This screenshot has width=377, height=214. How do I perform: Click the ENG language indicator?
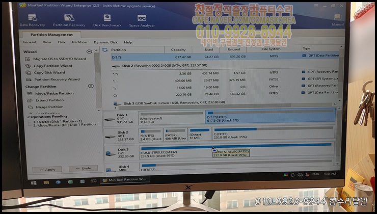(316, 174)
